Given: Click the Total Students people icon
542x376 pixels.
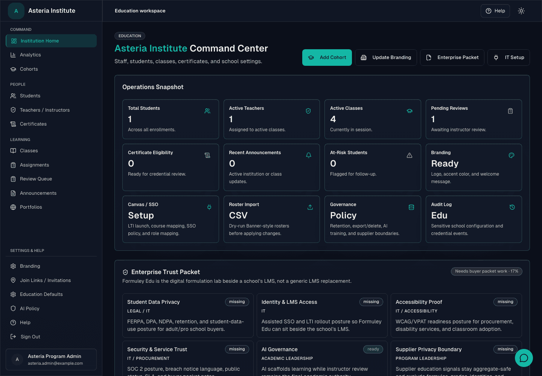Looking at the screenshot, I should (207, 111).
